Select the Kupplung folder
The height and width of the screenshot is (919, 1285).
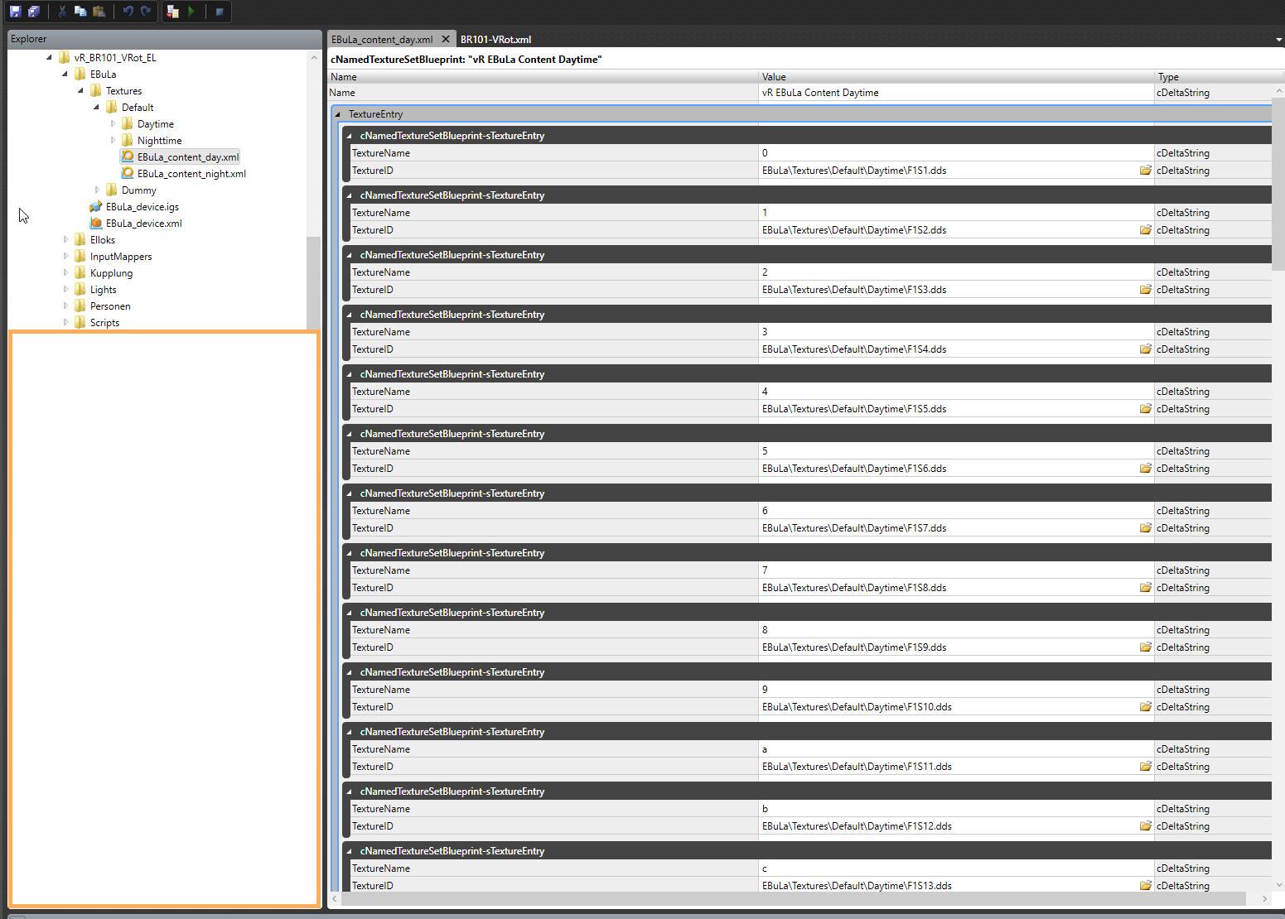[x=111, y=273]
